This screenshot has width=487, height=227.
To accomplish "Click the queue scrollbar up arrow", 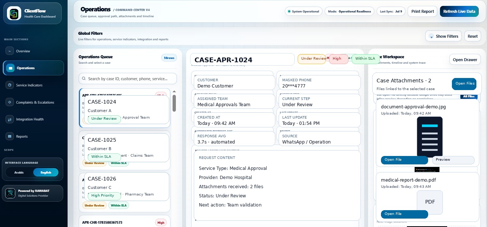I will click(174, 92).
